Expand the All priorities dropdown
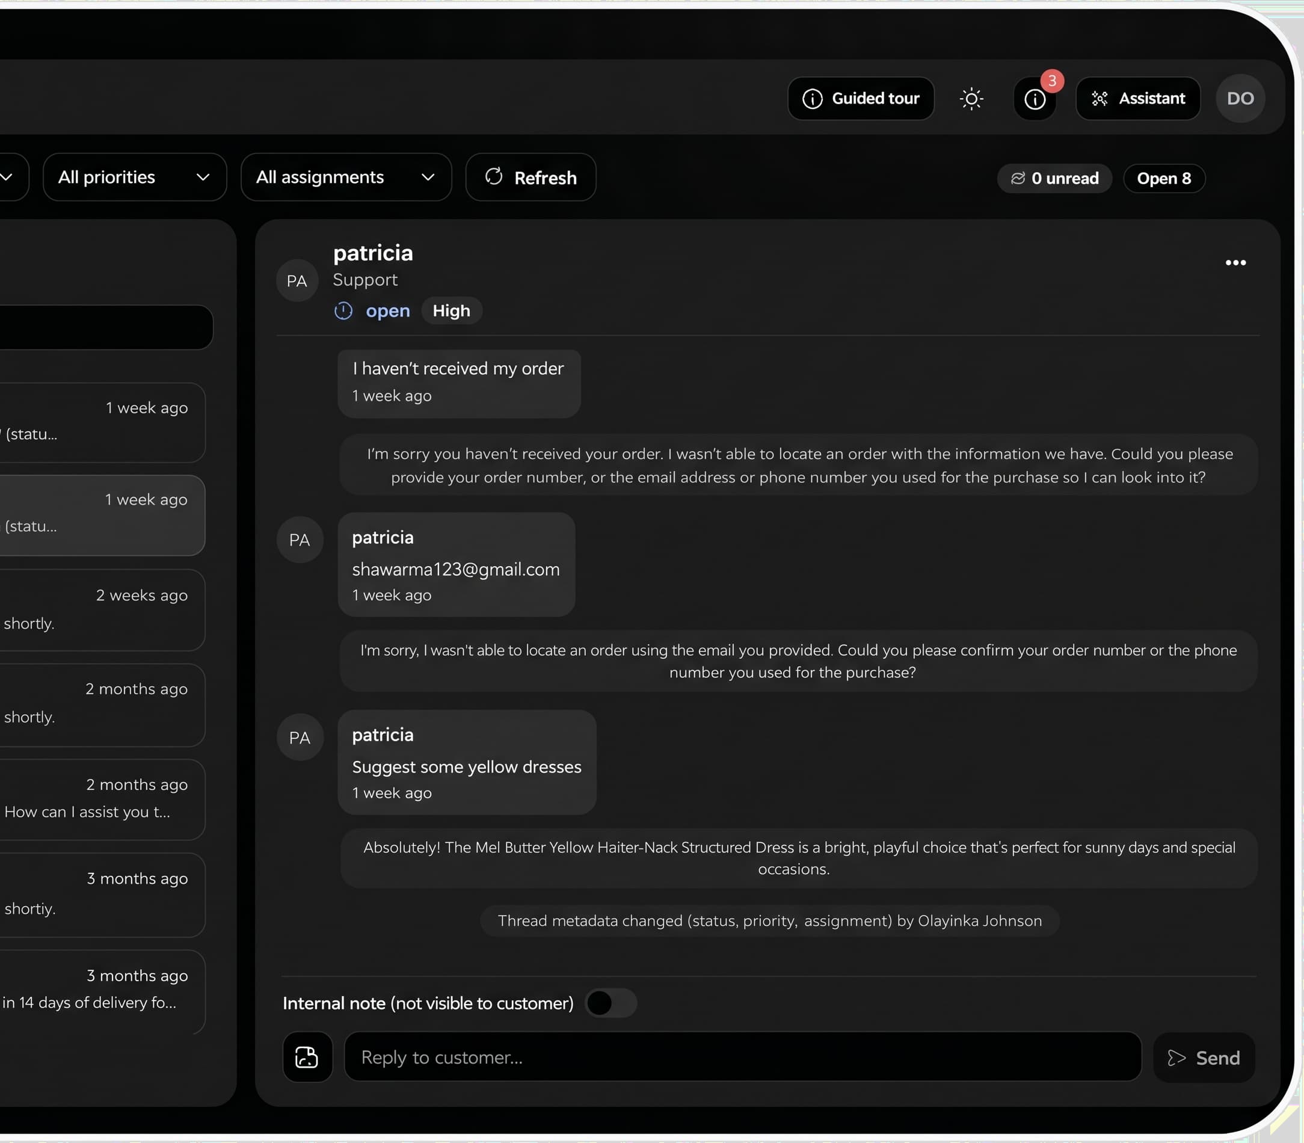 click(135, 177)
